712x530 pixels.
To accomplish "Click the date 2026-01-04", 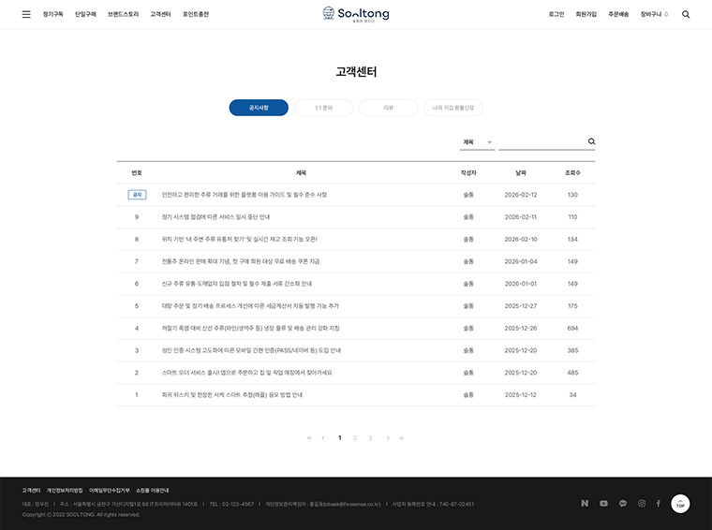I will 520,261.
